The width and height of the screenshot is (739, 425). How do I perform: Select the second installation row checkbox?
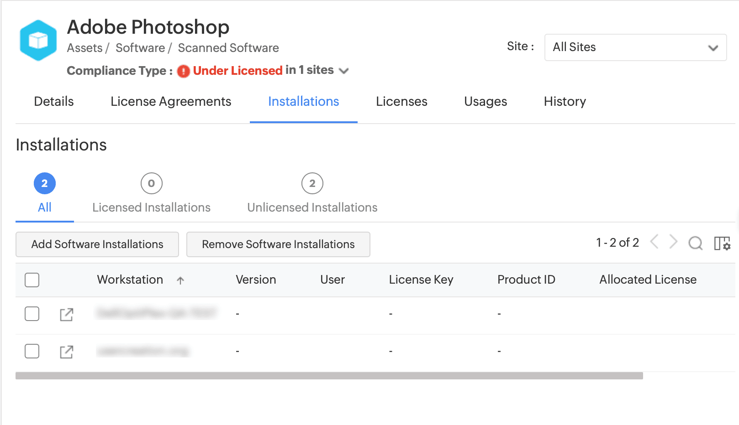[x=32, y=351]
